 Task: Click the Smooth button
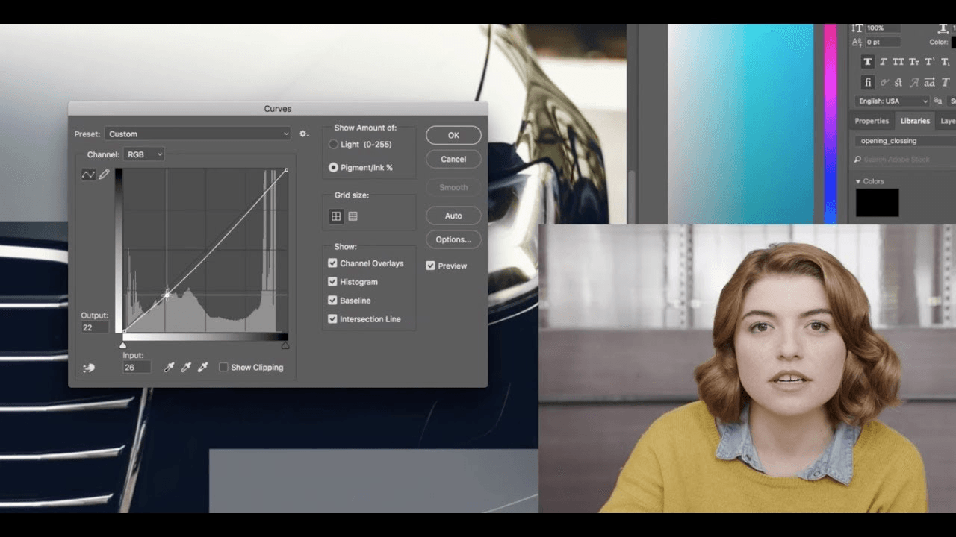pyautogui.click(x=453, y=187)
